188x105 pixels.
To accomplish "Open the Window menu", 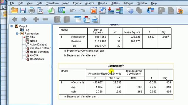I will pos(142,3).
